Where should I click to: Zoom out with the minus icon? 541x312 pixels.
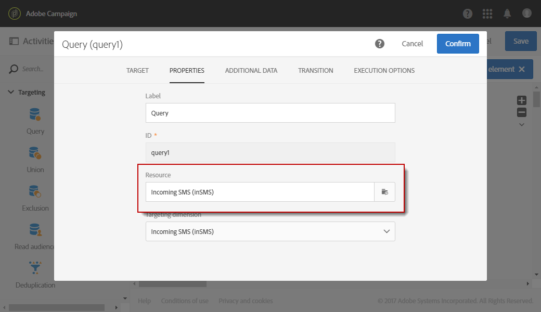522,112
